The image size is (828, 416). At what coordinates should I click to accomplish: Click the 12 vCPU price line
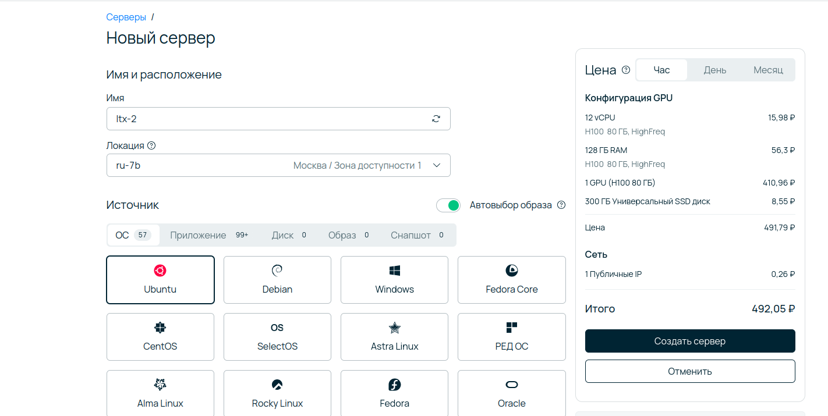click(690, 118)
